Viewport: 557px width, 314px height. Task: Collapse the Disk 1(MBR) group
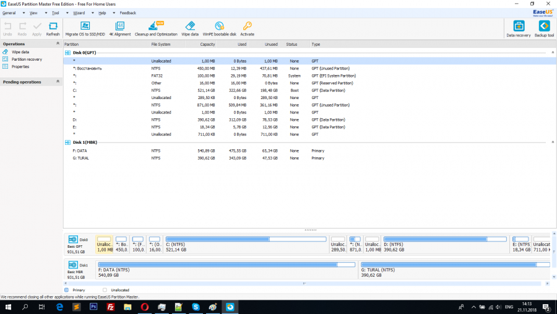tap(553, 142)
